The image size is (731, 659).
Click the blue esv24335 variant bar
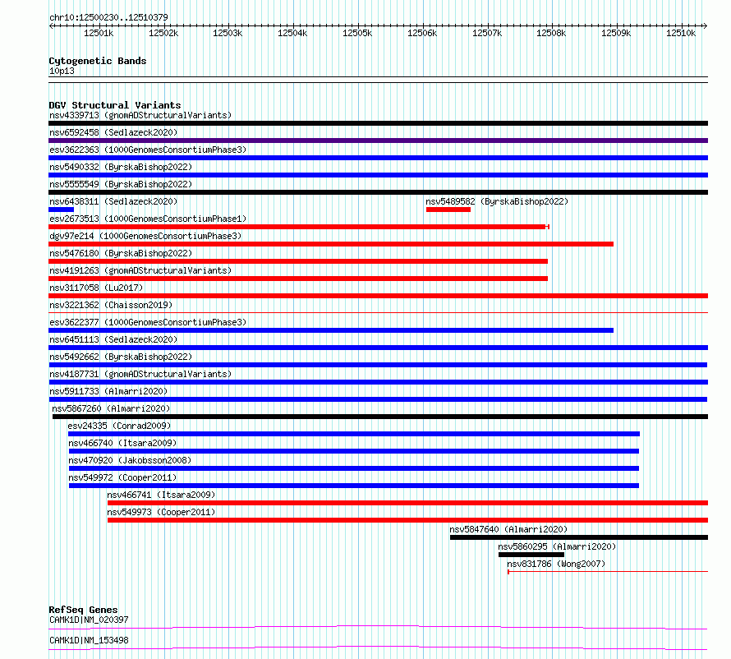(354, 434)
